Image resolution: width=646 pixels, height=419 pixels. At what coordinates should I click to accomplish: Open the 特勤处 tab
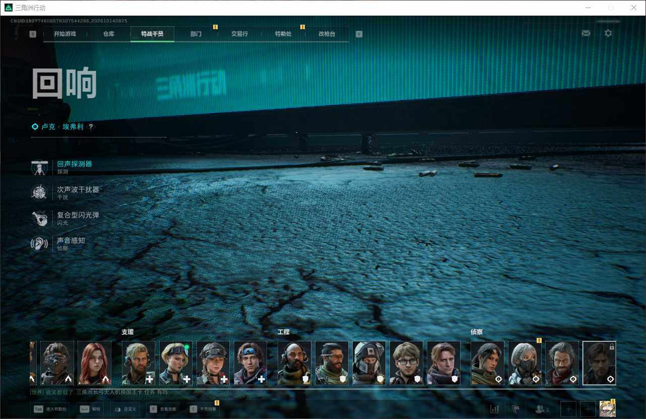click(x=283, y=34)
